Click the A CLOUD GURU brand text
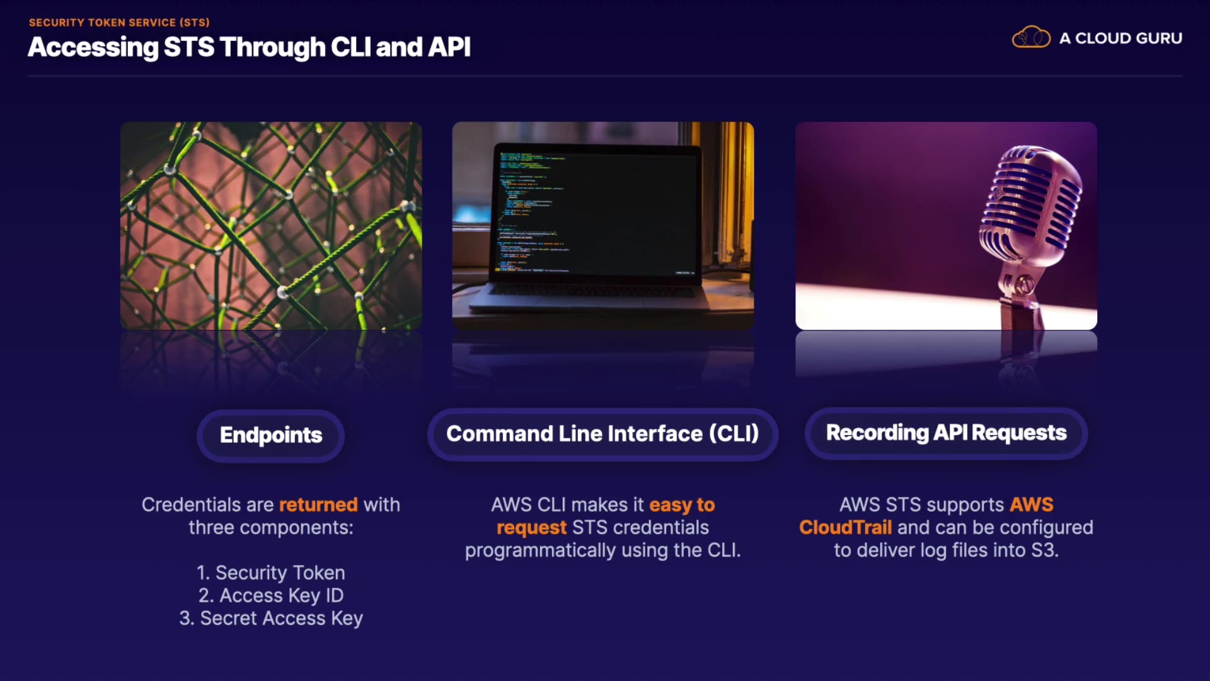 1120,38
